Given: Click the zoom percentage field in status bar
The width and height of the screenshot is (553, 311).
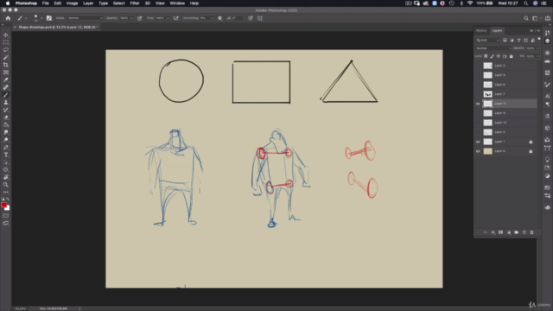Looking at the screenshot, I should (x=21, y=308).
